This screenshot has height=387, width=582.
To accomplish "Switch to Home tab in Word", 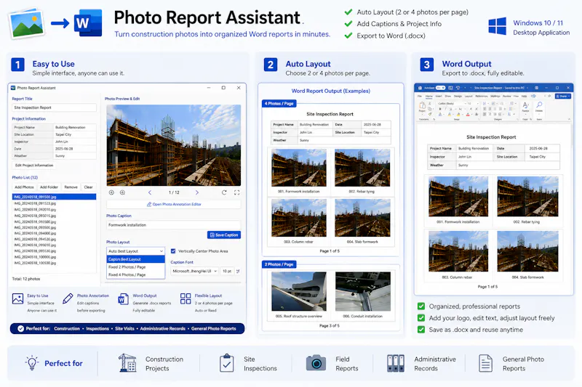I will point(429,97).
